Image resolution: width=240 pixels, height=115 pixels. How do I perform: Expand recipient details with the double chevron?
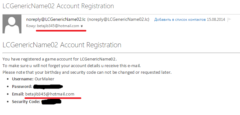tap(82, 26)
